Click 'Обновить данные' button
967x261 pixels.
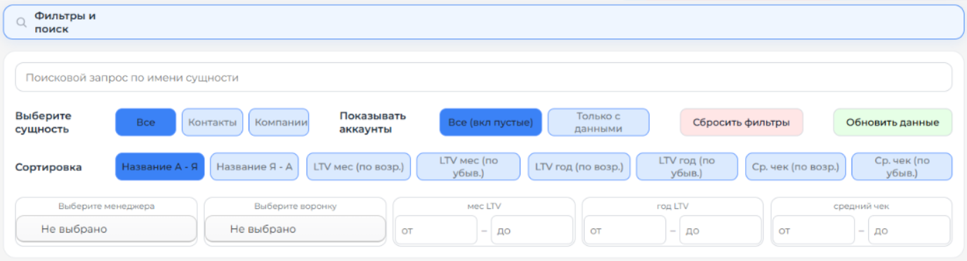pyautogui.click(x=893, y=122)
